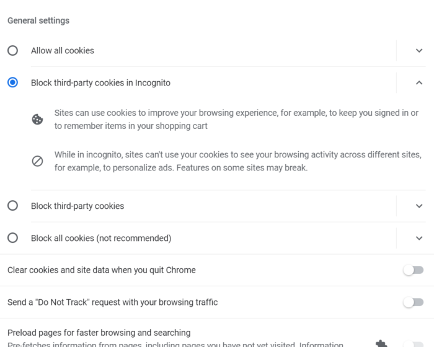Toggle Preload pages for faster browsing switch
The width and height of the screenshot is (434, 347).
(x=414, y=344)
